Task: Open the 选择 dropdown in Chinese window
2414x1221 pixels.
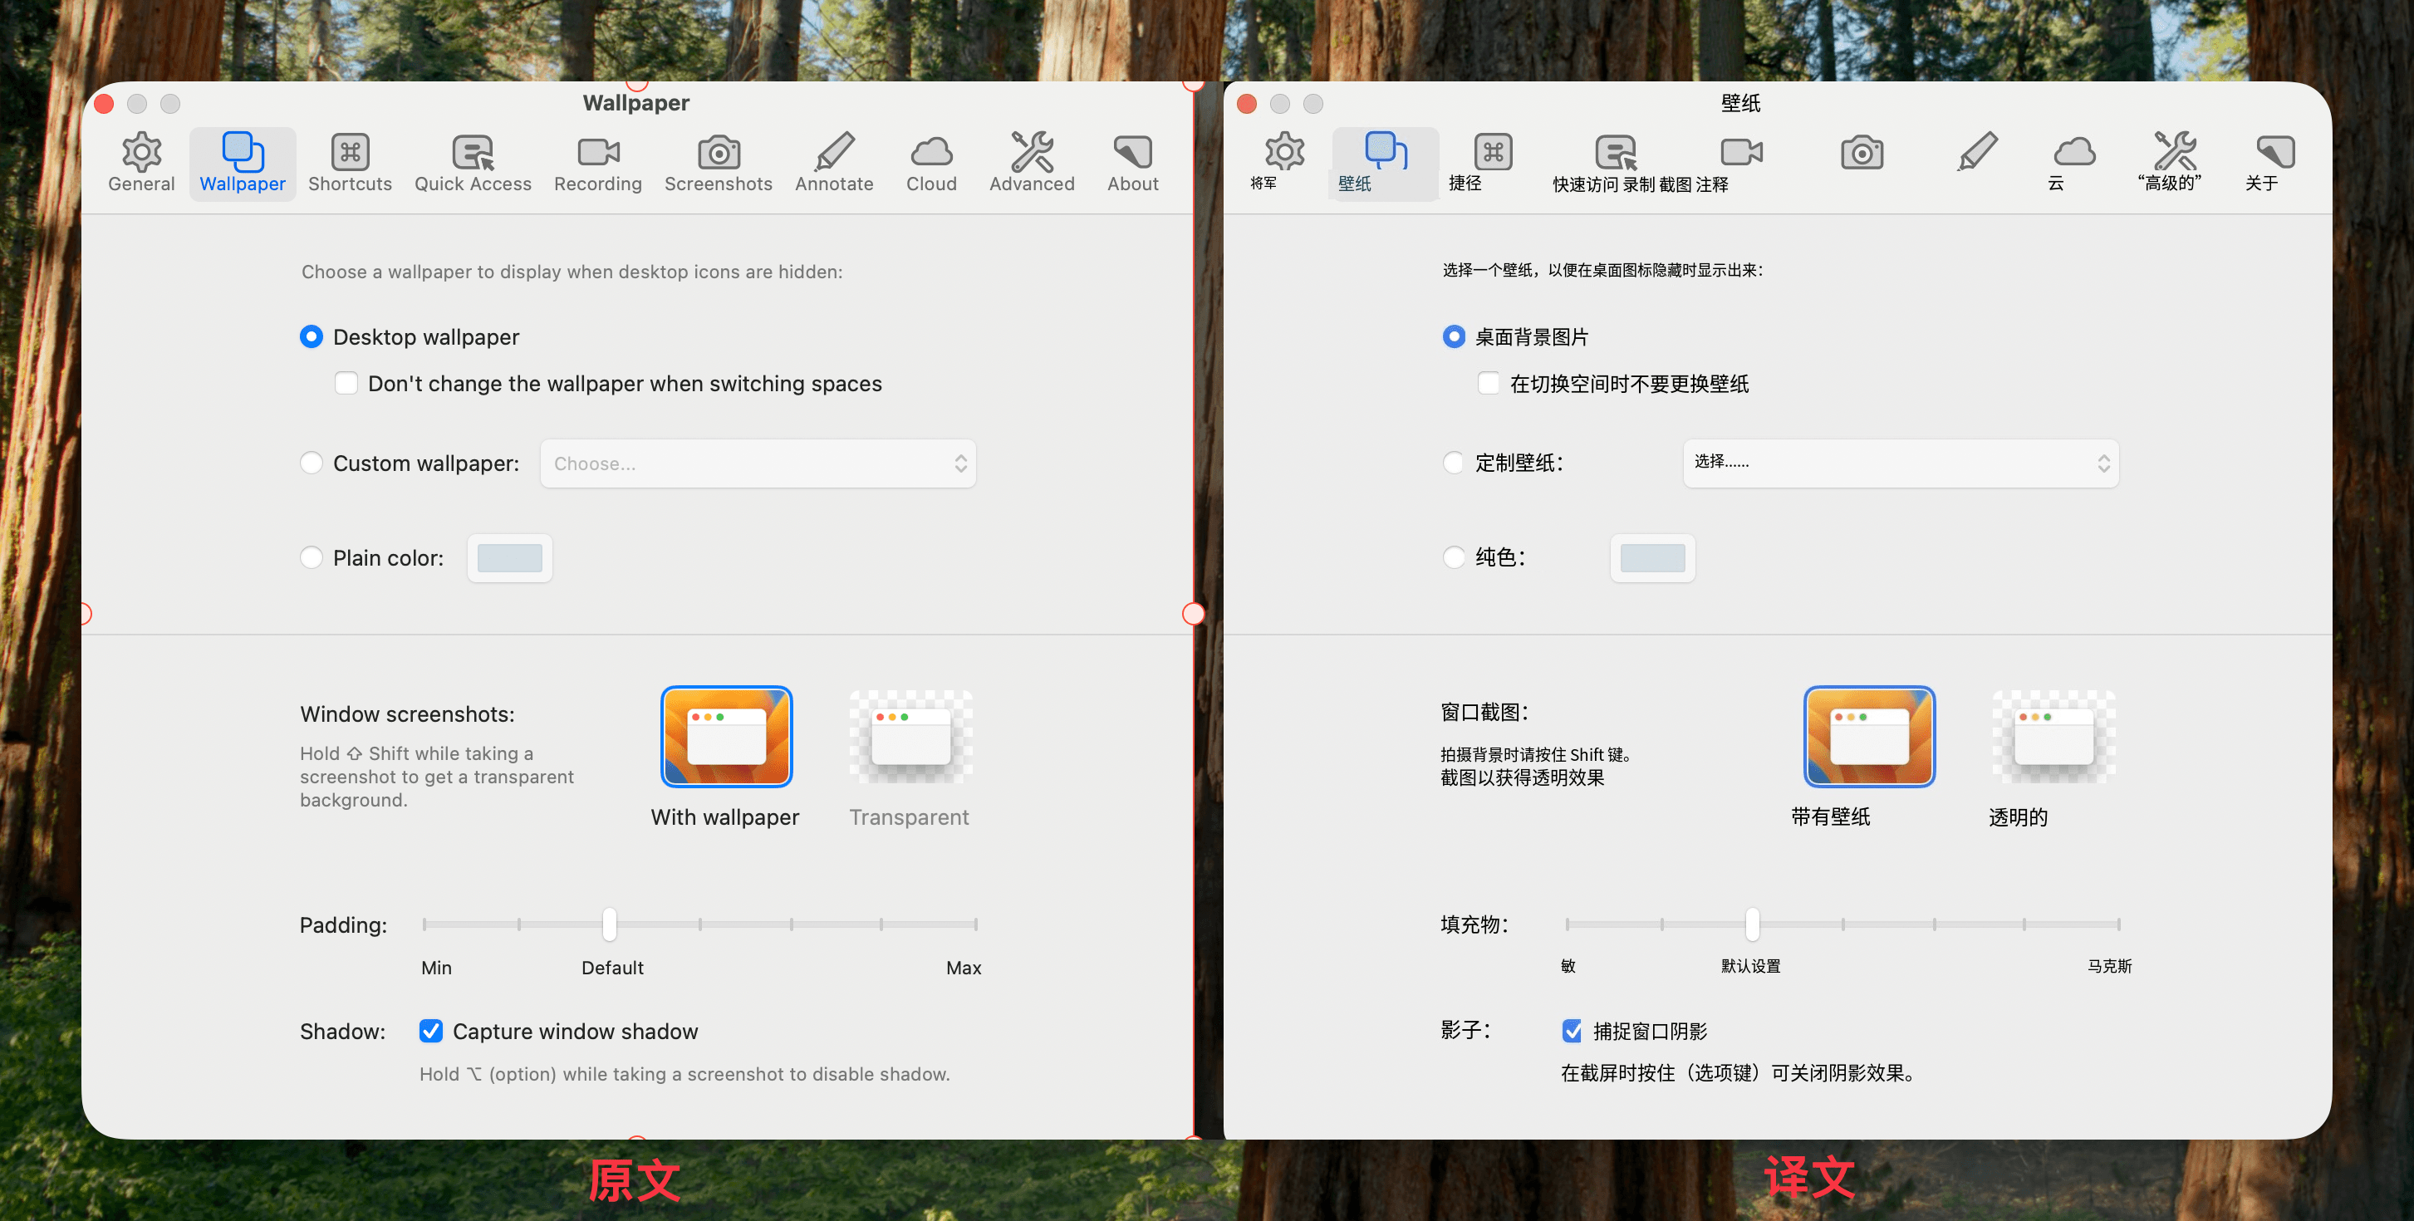Action: 1900,463
